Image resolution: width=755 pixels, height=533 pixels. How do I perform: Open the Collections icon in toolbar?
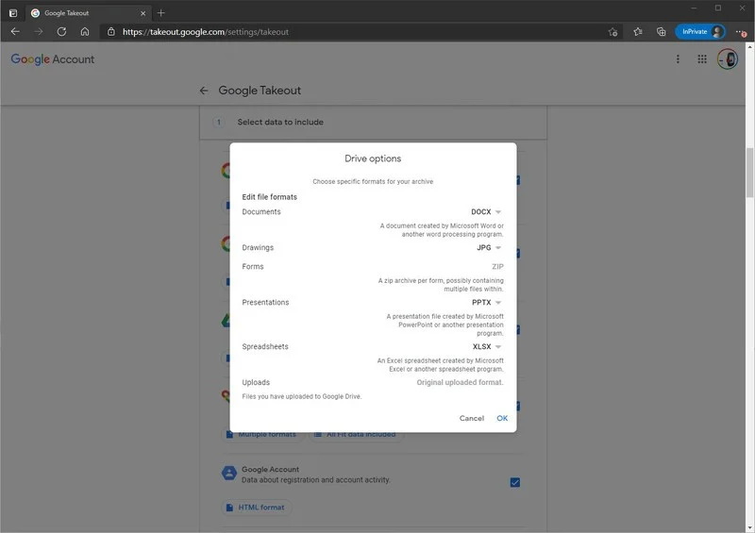tap(662, 32)
